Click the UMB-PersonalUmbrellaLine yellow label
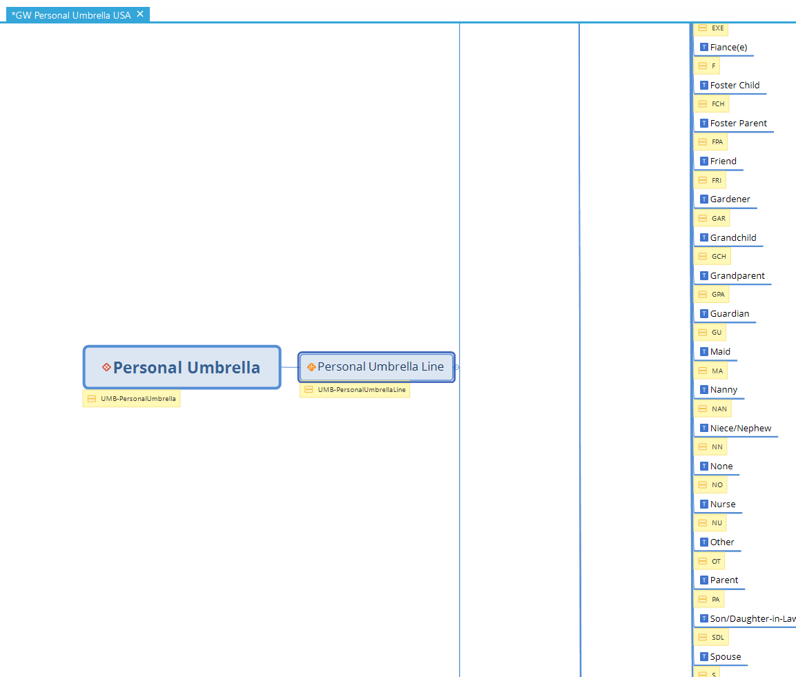This screenshot has height=677, width=796. [355, 390]
